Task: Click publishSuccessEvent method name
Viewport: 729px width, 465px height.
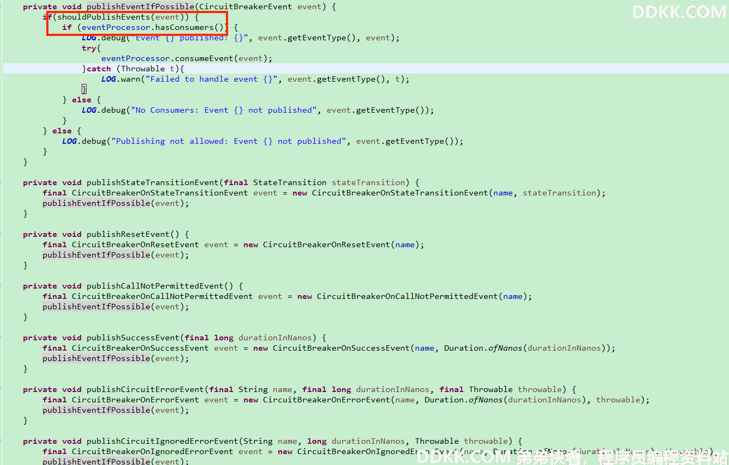Action: coord(133,338)
